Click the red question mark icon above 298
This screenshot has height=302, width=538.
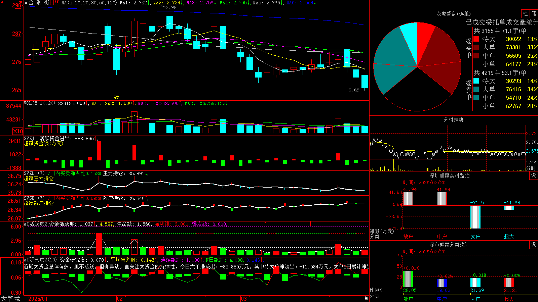[x=21, y=2]
